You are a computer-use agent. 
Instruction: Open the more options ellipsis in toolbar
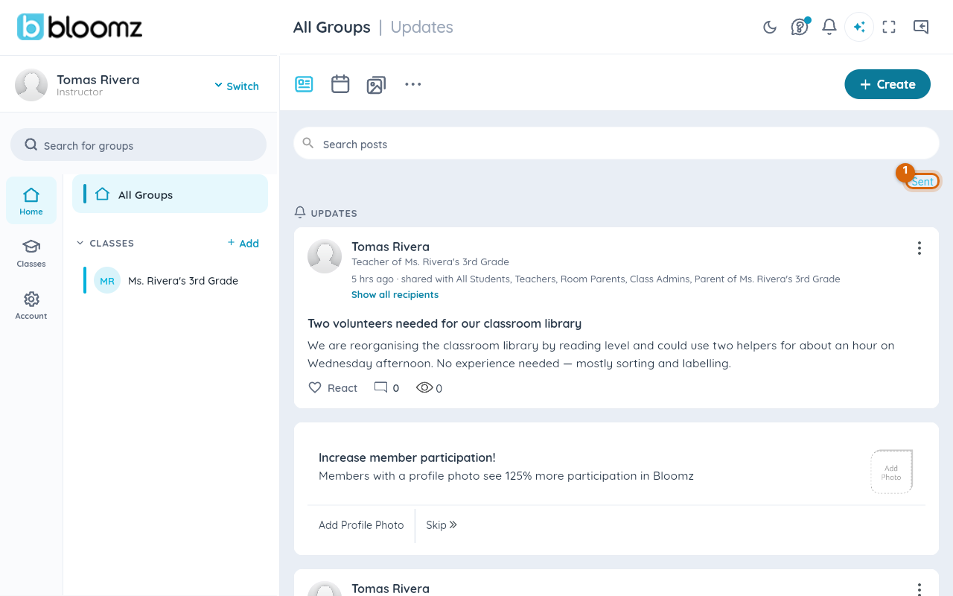413,84
